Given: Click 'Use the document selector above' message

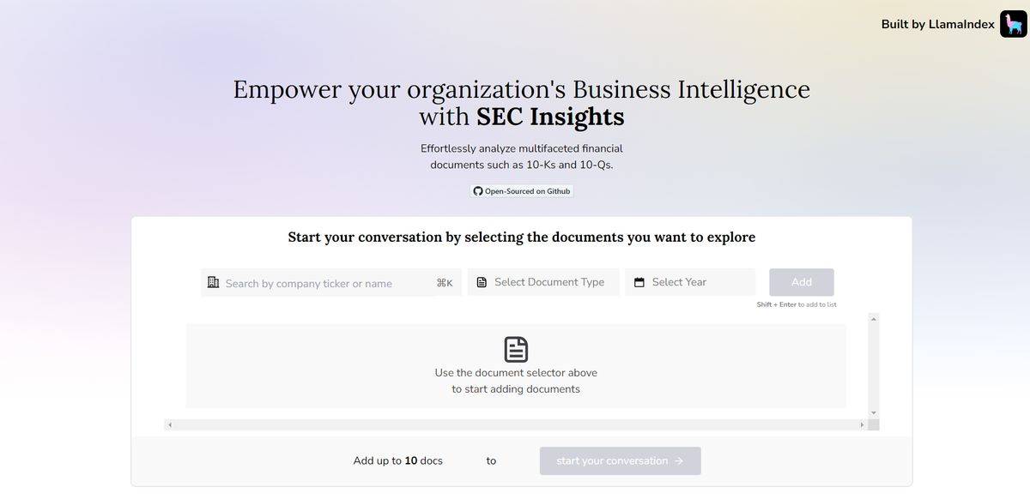Looking at the screenshot, I should (516, 381).
